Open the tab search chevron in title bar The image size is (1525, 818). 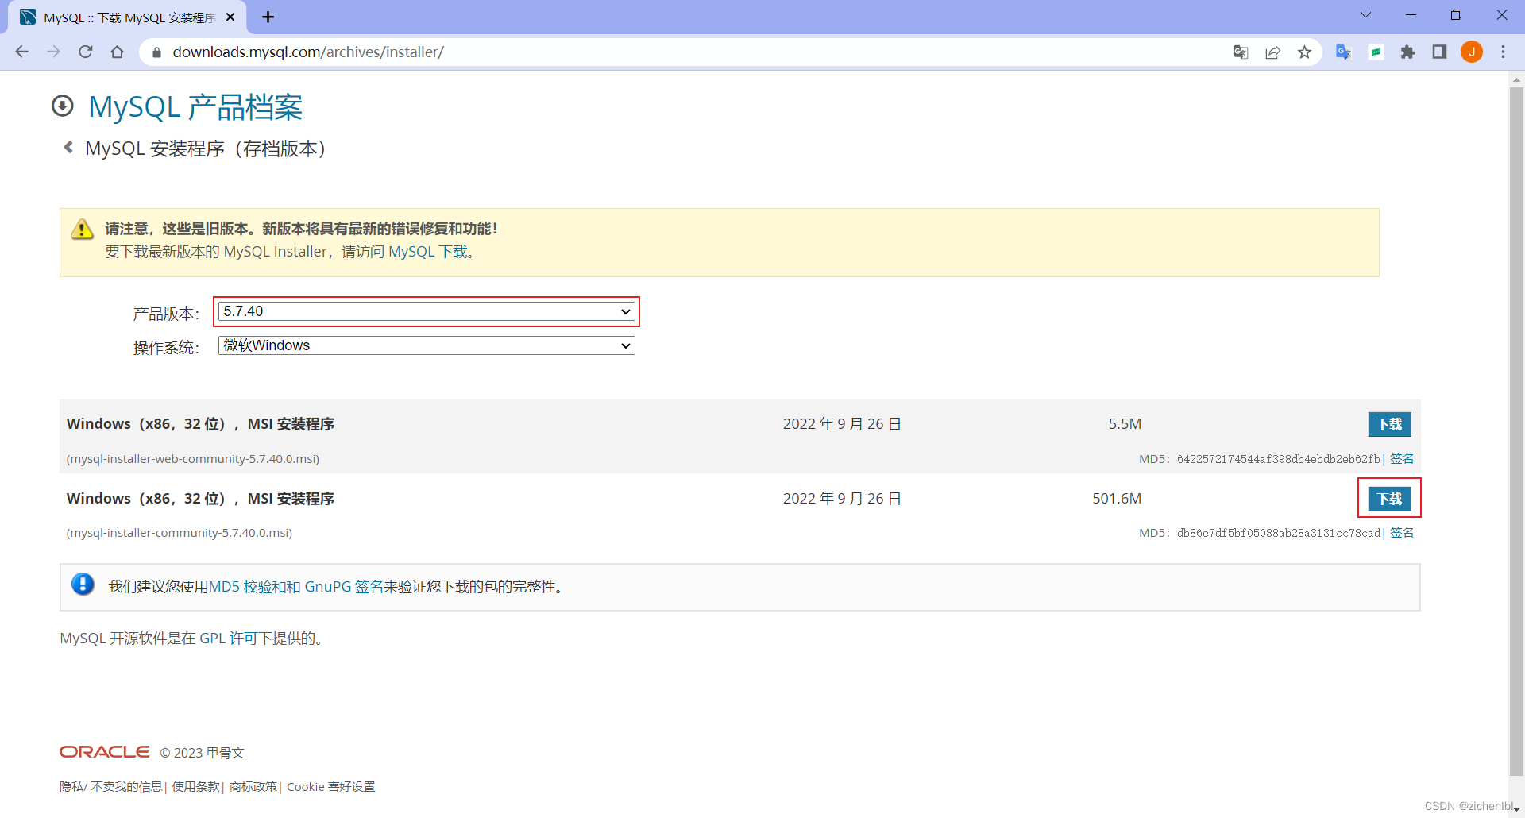(x=1365, y=15)
